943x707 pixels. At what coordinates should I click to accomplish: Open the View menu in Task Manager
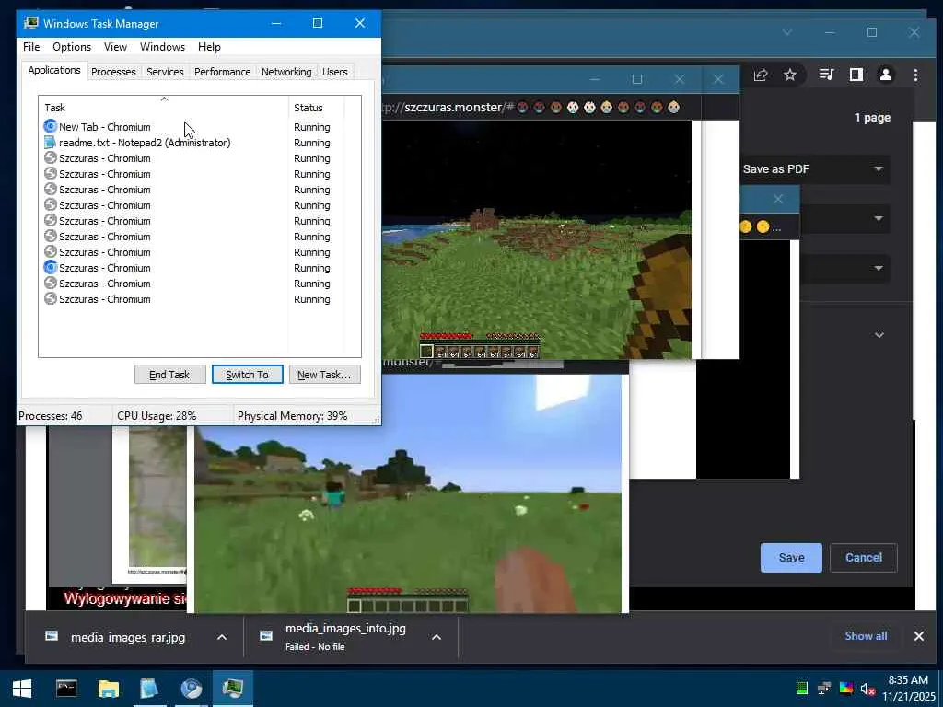coord(115,47)
